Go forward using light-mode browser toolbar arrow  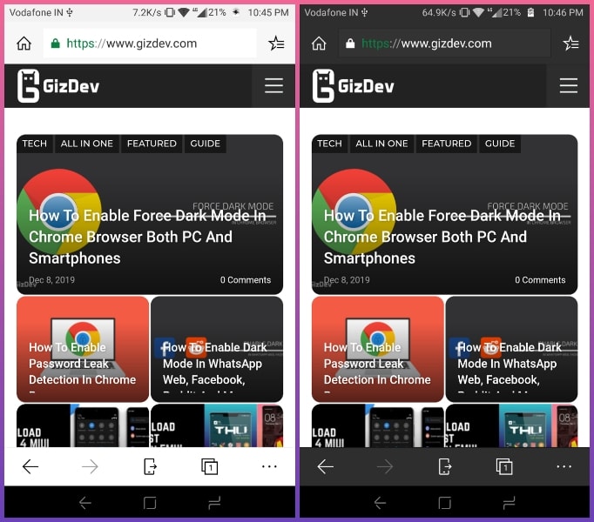click(x=90, y=466)
